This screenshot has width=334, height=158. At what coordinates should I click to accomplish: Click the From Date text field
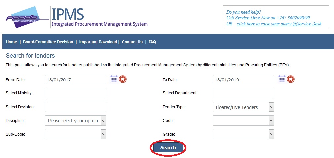click(x=75, y=79)
